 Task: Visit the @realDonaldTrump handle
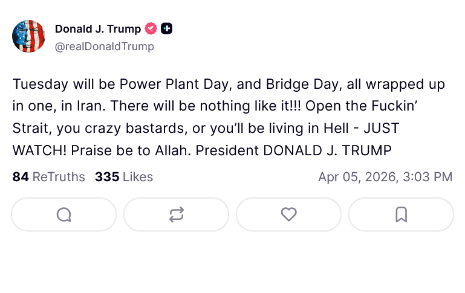click(x=104, y=47)
